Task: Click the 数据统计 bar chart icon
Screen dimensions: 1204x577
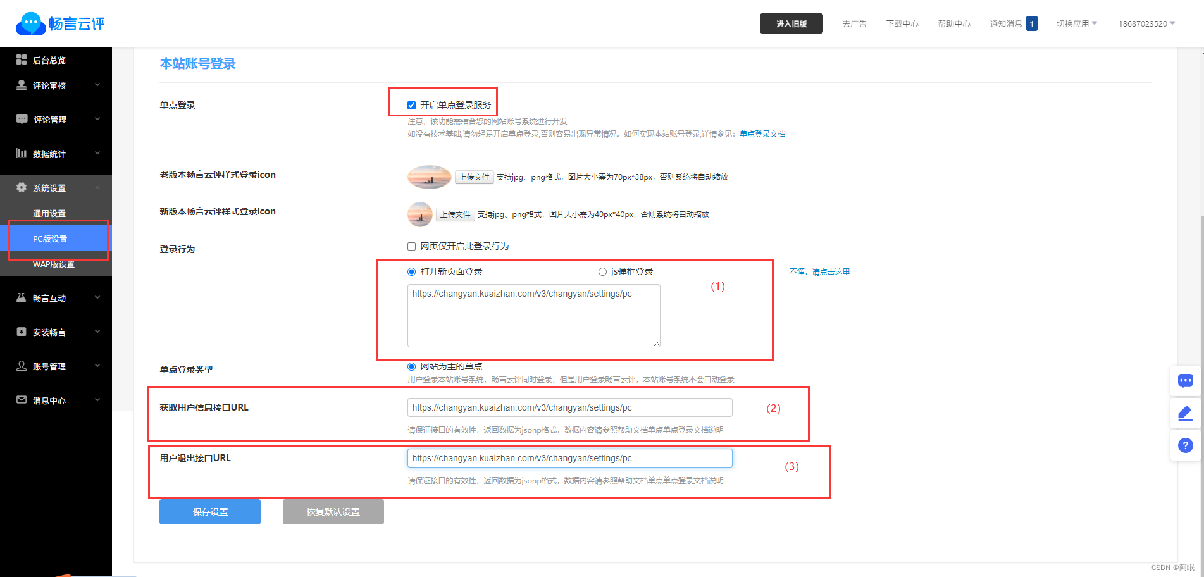Action: pyautogui.click(x=22, y=153)
